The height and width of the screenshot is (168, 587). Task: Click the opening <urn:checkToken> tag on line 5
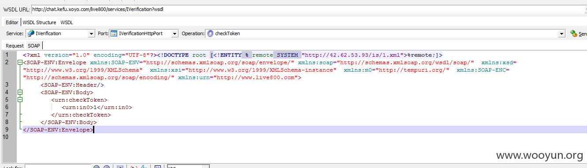click(79, 100)
